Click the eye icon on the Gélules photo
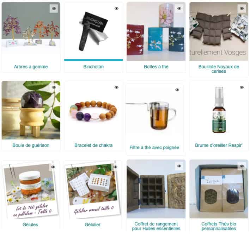This screenshot has height=236, width=250. [53, 167]
